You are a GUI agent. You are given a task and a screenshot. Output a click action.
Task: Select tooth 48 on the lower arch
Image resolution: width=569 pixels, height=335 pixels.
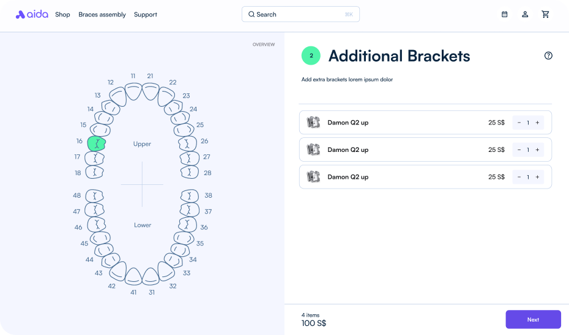coord(94,196)
